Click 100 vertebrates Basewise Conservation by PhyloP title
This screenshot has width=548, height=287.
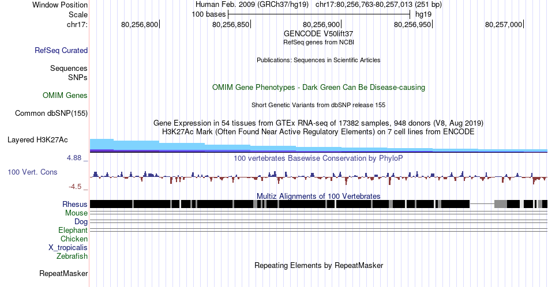point(318,158)
